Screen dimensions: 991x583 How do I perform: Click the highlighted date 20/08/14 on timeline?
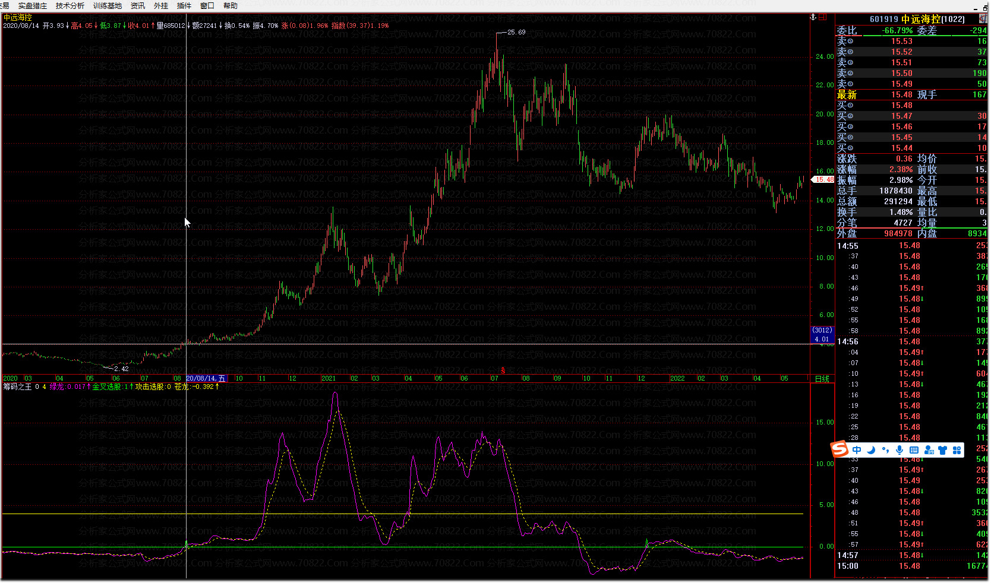click(206, 378)
